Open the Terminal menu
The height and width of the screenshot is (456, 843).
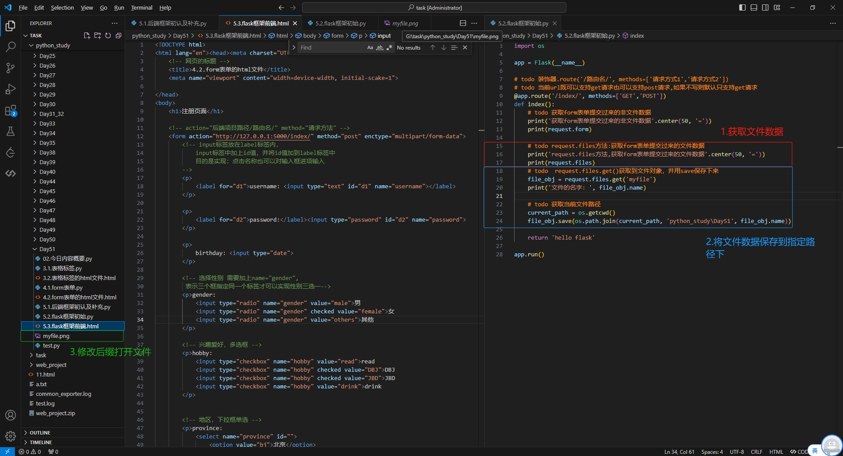pos(141,7)
